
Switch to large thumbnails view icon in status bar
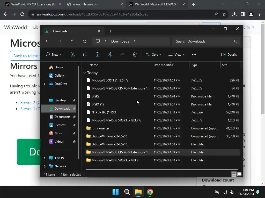coord(239,175)
